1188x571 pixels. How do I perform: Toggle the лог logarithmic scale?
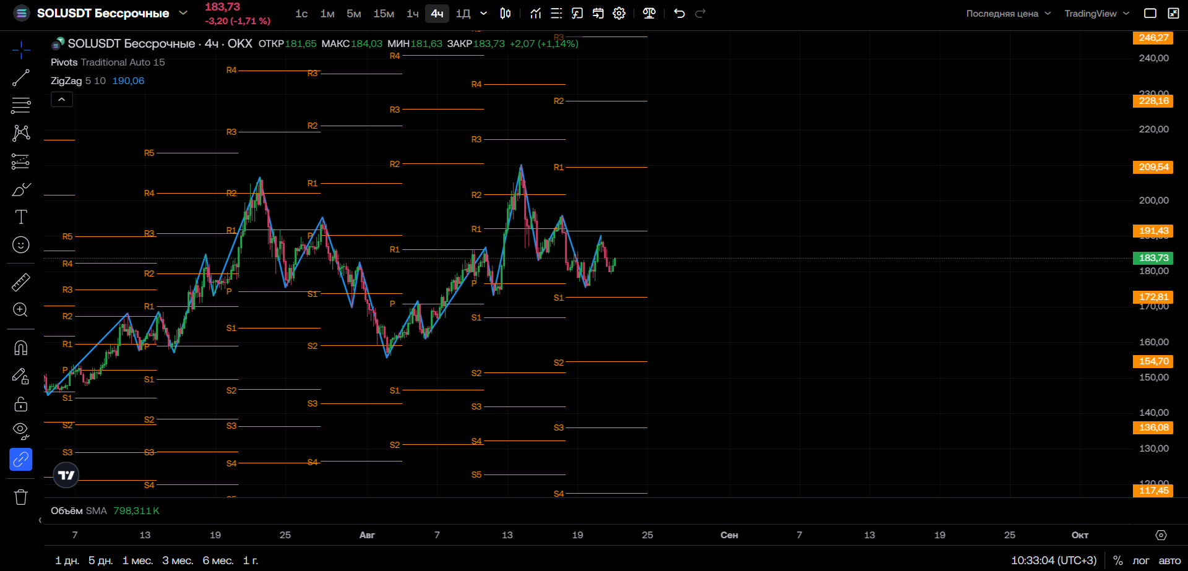pos(1141,560)
